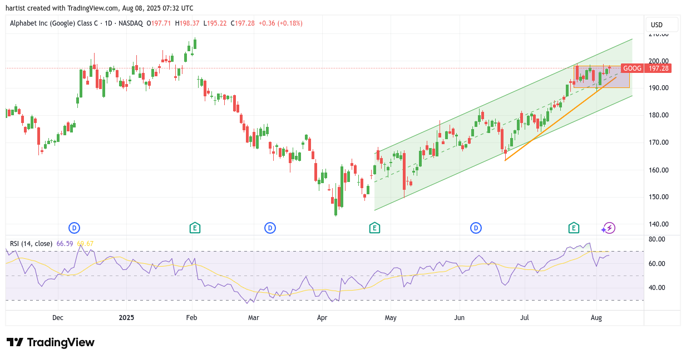Image resolution: width=686 pixels, height=359 pixels.
Task: Click the 'hartist created with TradingView.com' header text
Action: 62,8
